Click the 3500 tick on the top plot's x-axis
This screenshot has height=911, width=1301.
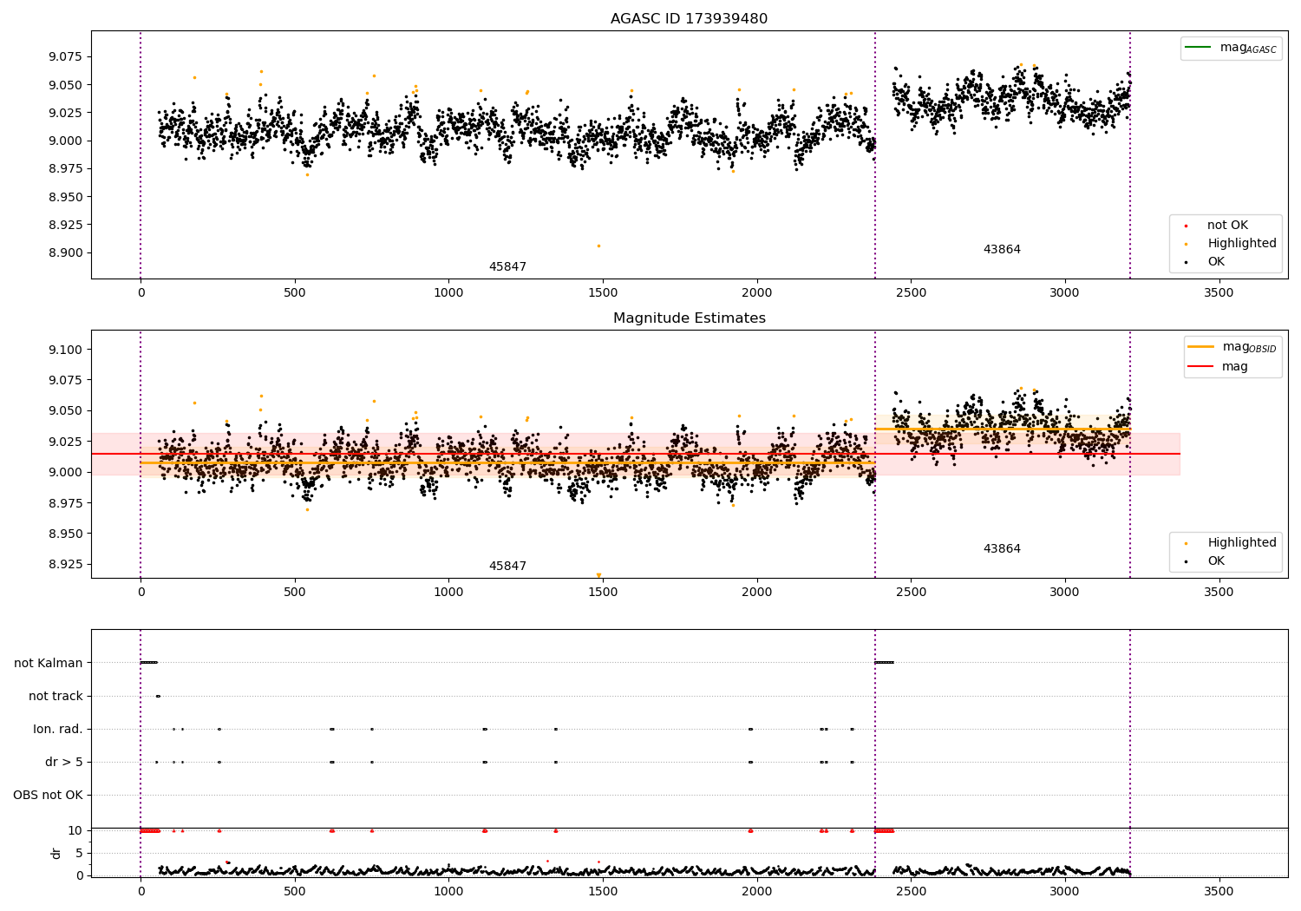(x=1219, y=293)
